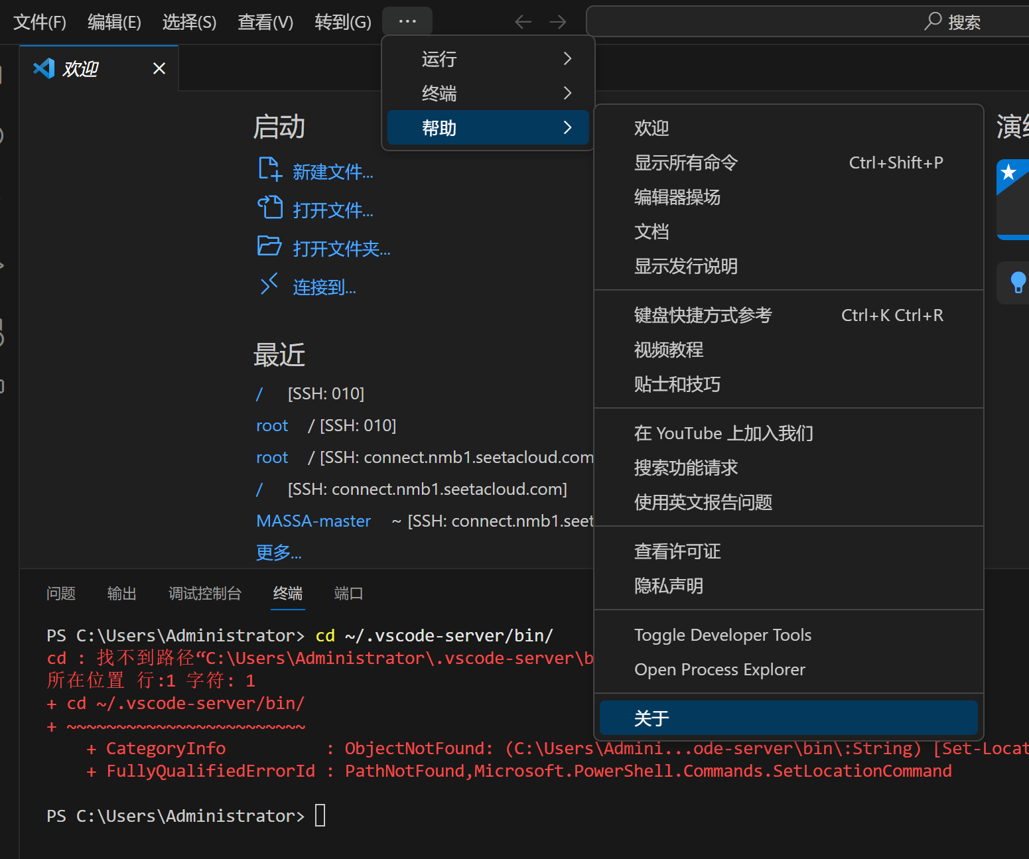Click the lightbulb icon on right edge
The width and height of the screenshot is (1029, 859).
[1017, 283]
